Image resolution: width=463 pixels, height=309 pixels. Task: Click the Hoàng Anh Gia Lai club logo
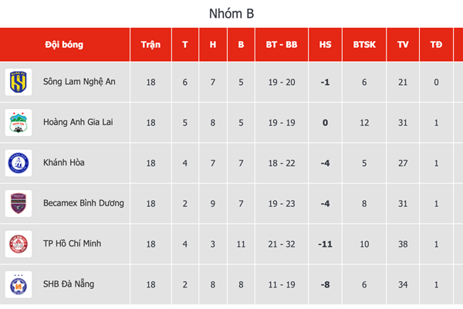tap(19, 122)
